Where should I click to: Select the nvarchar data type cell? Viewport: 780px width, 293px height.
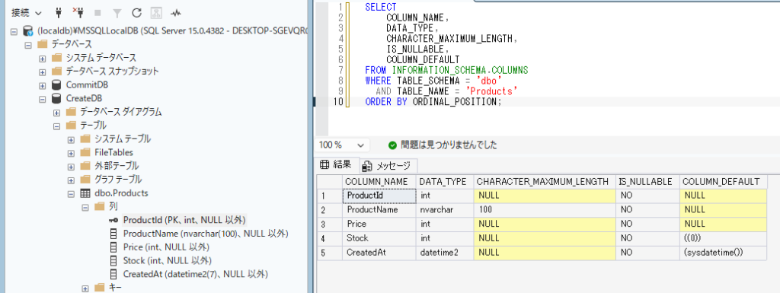[445, 209]
